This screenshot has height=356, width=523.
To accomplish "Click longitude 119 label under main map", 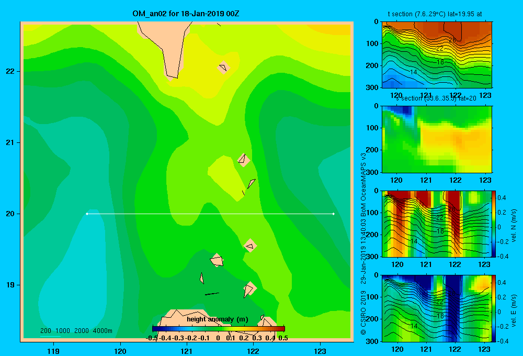I will [53, 351].
